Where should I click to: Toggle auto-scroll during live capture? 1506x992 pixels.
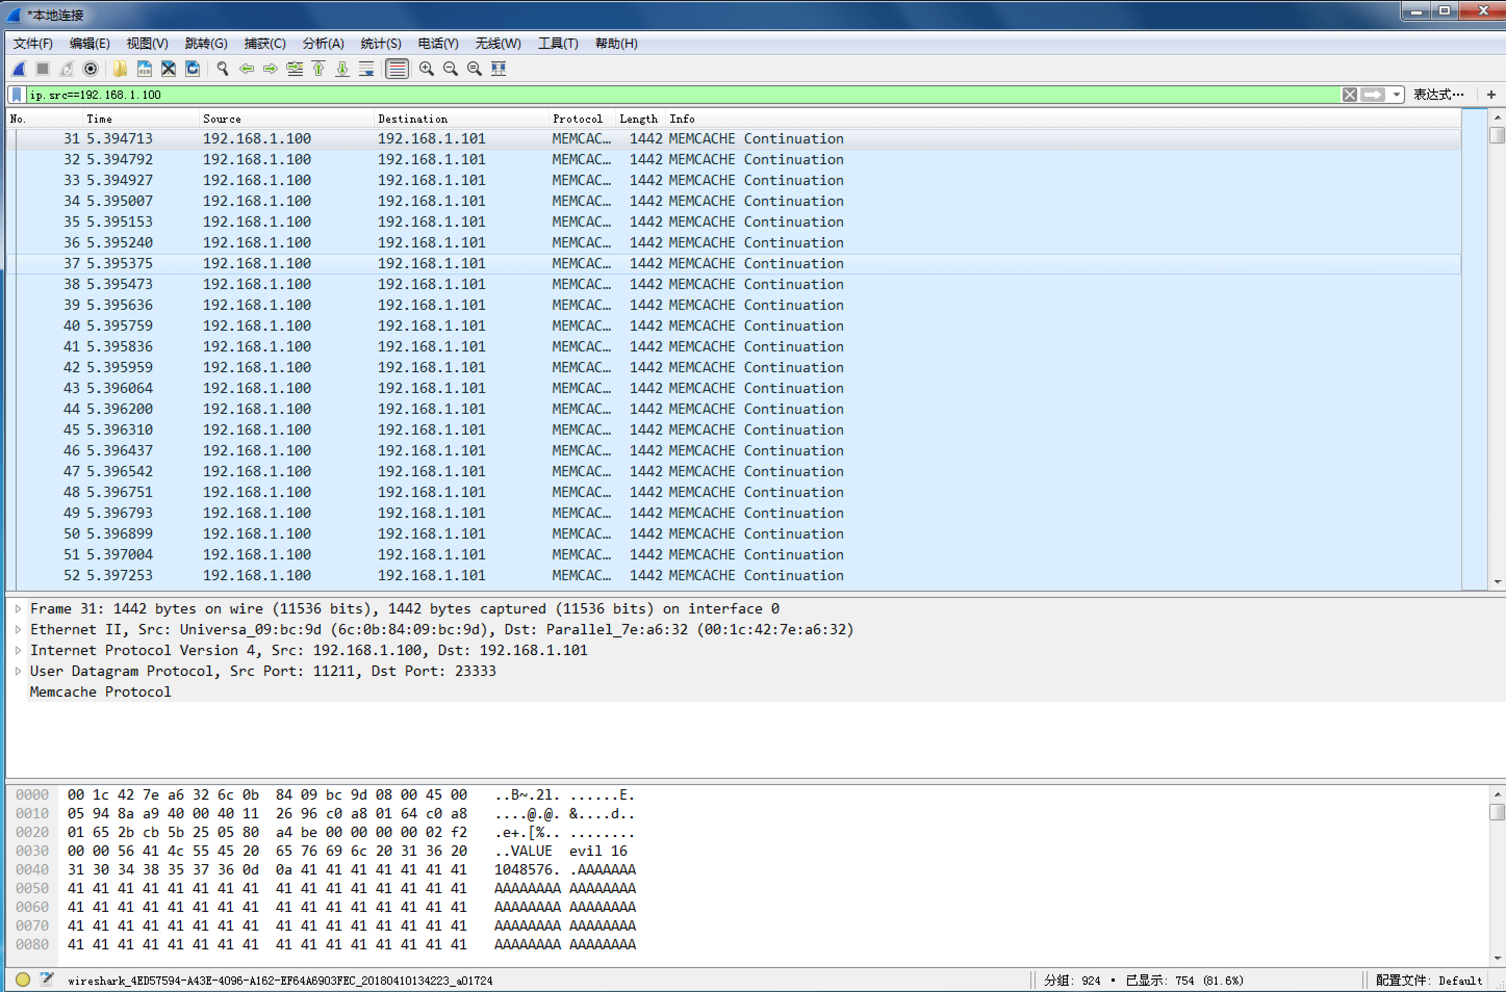tap(366, 69)
